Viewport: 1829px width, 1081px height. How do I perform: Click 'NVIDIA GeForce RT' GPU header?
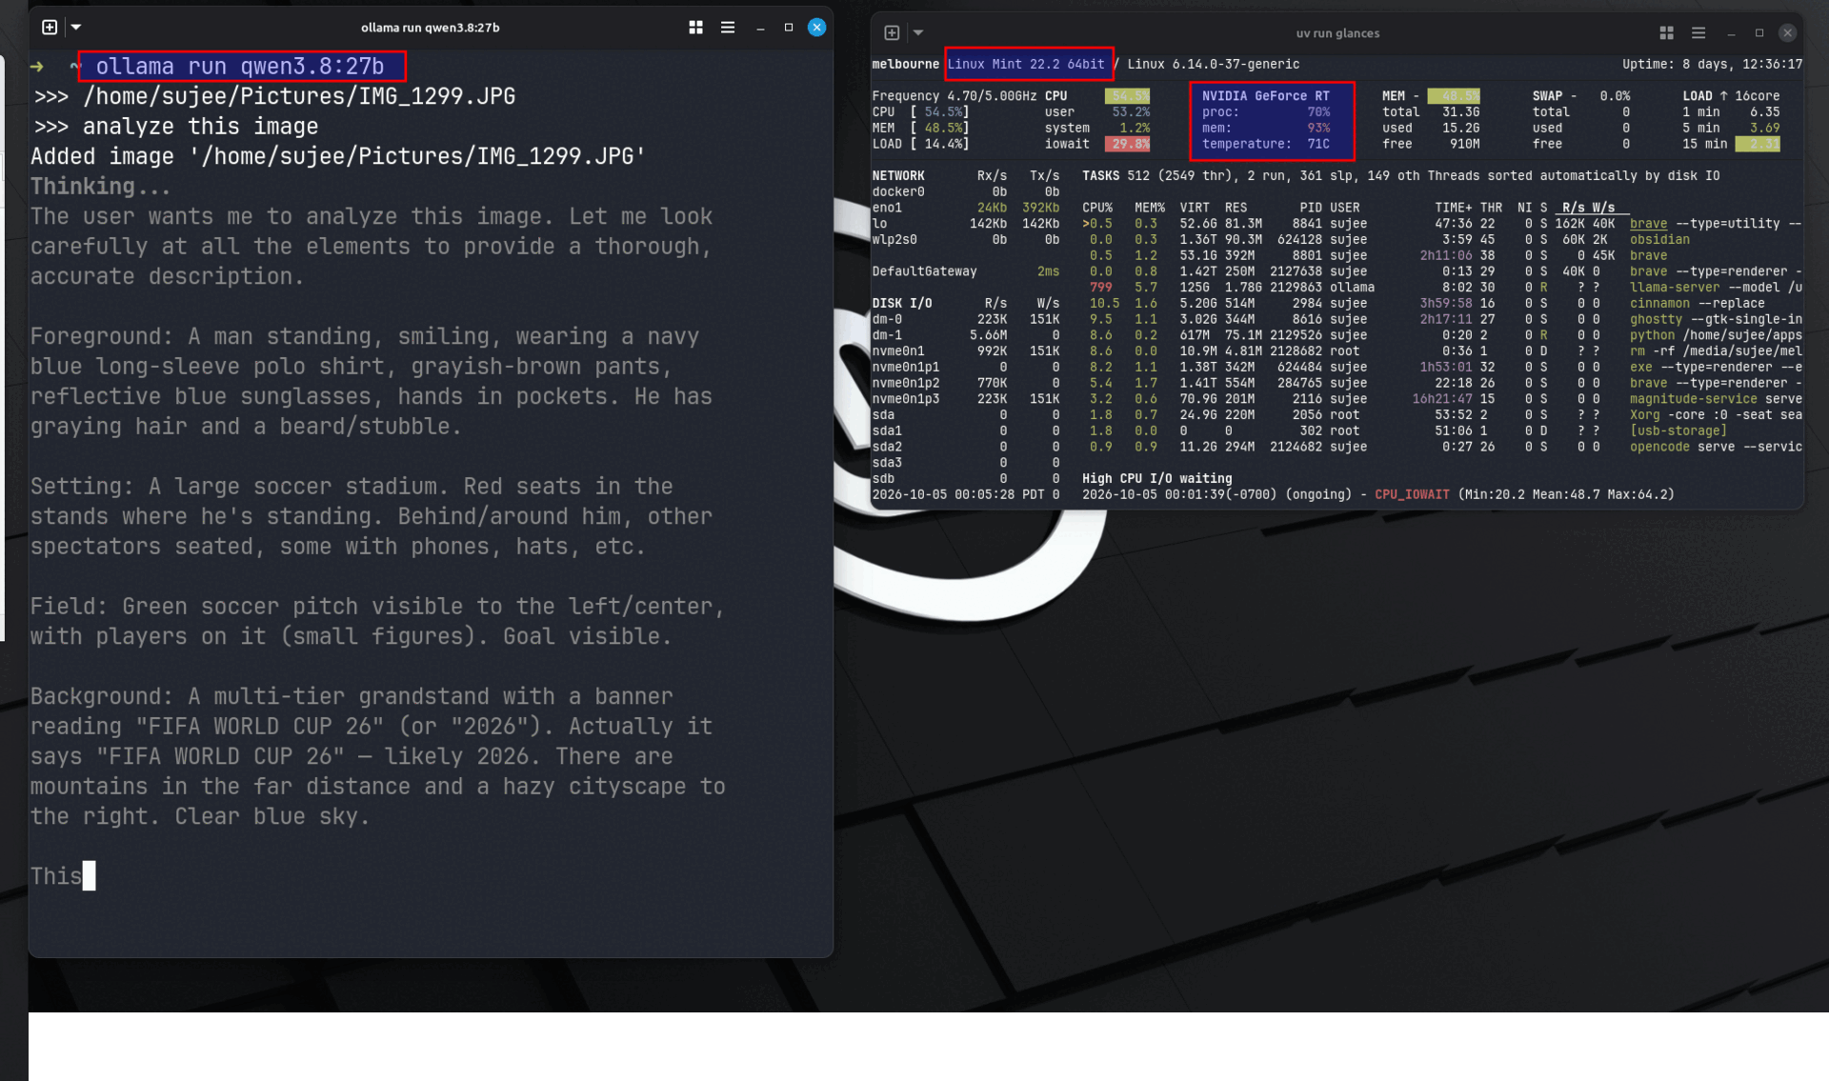1265,96
